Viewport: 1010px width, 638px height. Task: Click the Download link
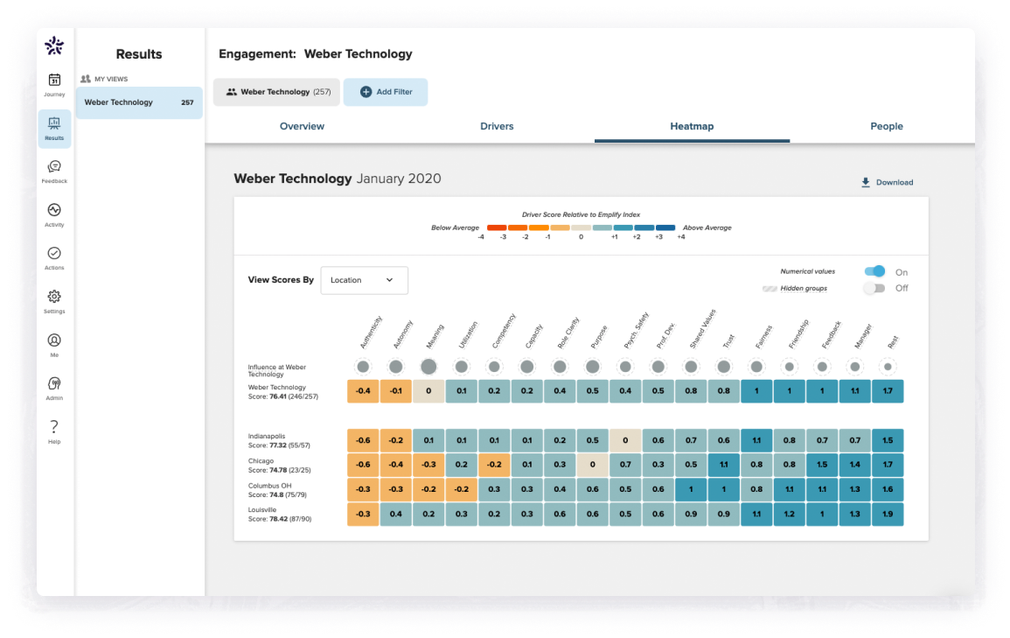tap(887, 182)
